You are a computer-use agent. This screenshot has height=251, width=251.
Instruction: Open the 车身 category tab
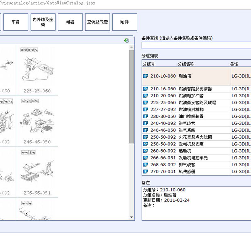point(16,22)
